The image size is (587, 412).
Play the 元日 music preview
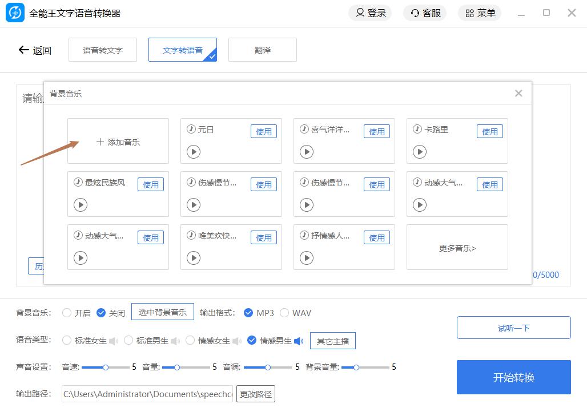point(194,152)
